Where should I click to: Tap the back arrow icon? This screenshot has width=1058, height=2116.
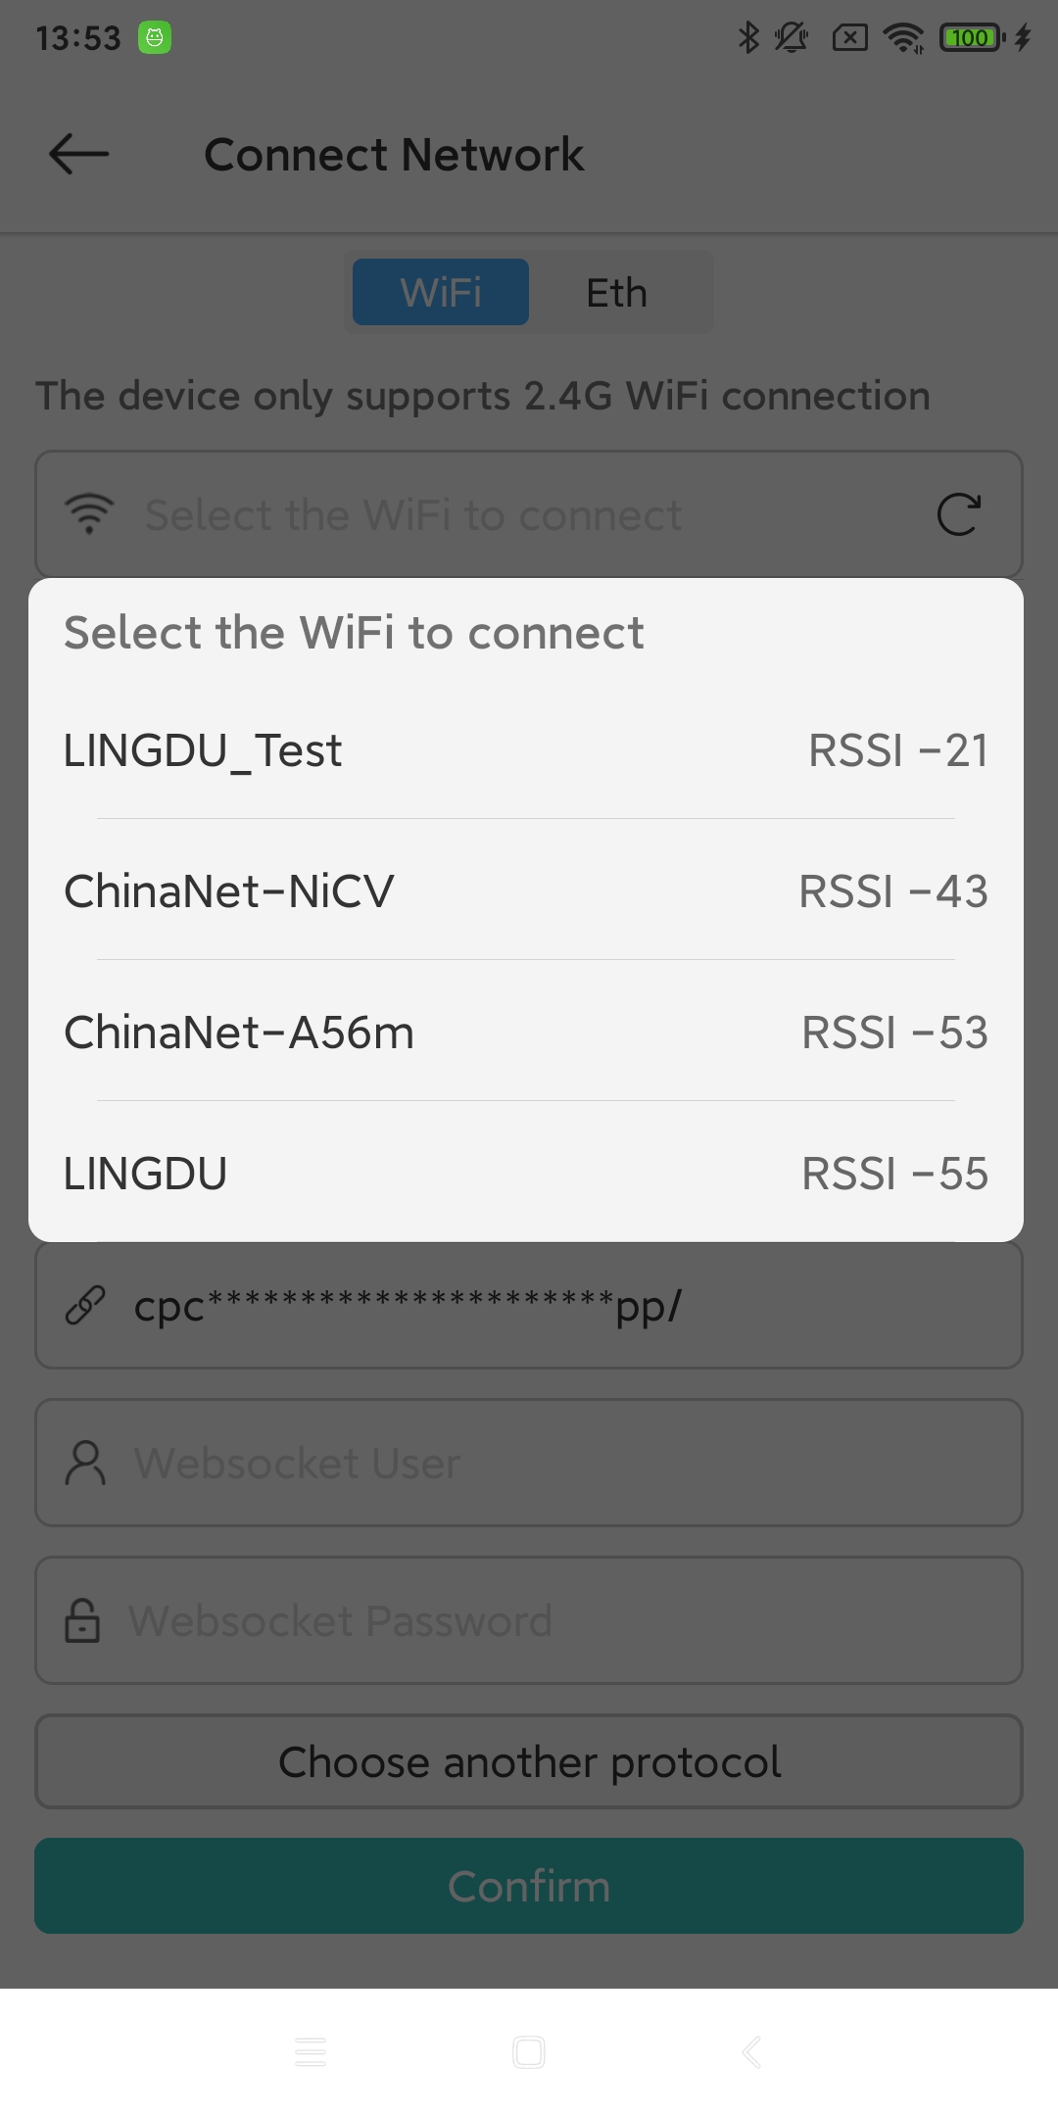[x=78, y=155]
